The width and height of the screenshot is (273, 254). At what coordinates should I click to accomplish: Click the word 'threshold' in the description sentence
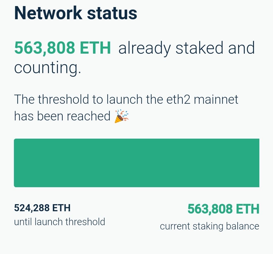pyautogui.click(x=64, y=99)
